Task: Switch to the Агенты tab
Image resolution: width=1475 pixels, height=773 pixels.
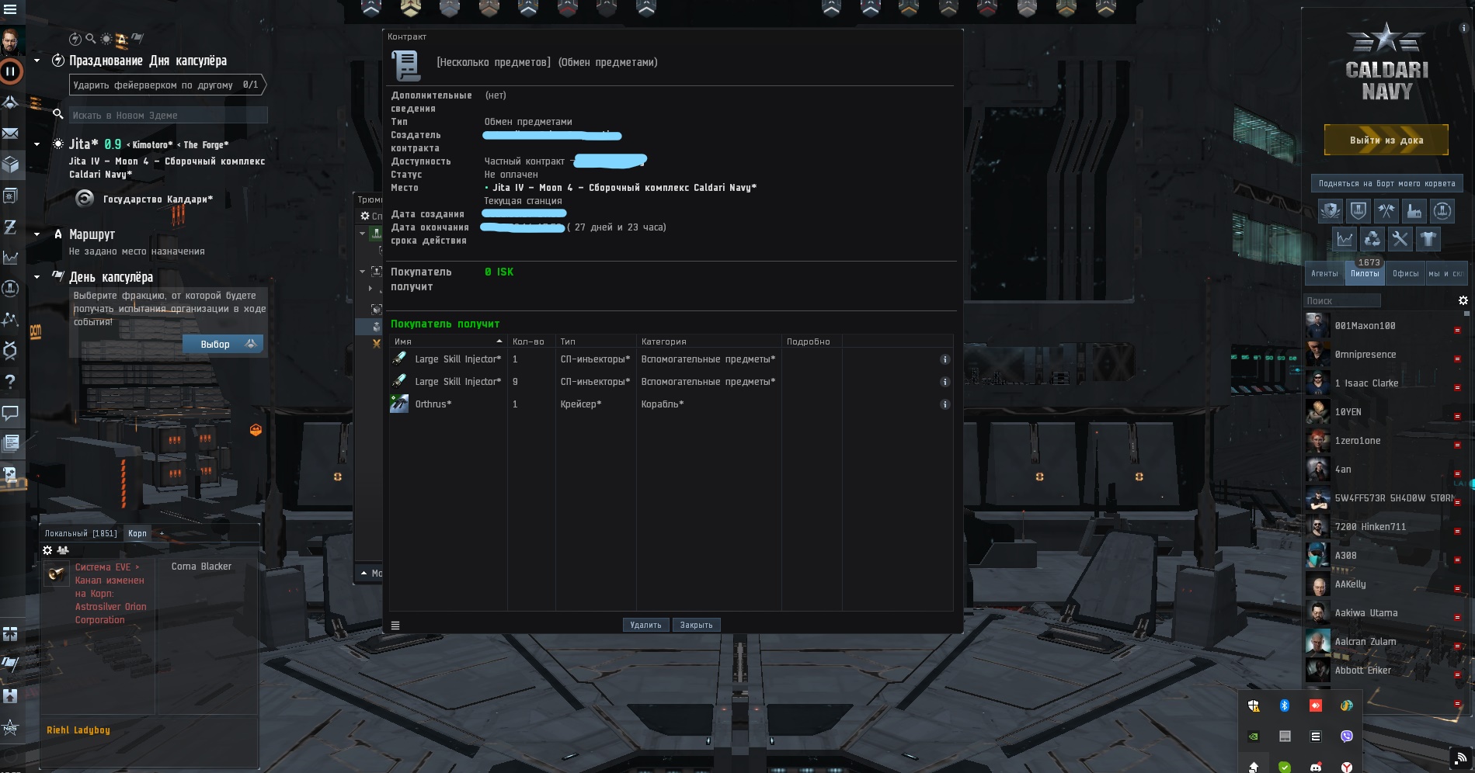Action: coord(1324,273)
